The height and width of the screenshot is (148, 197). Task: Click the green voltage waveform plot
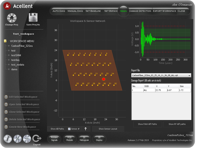166,39
